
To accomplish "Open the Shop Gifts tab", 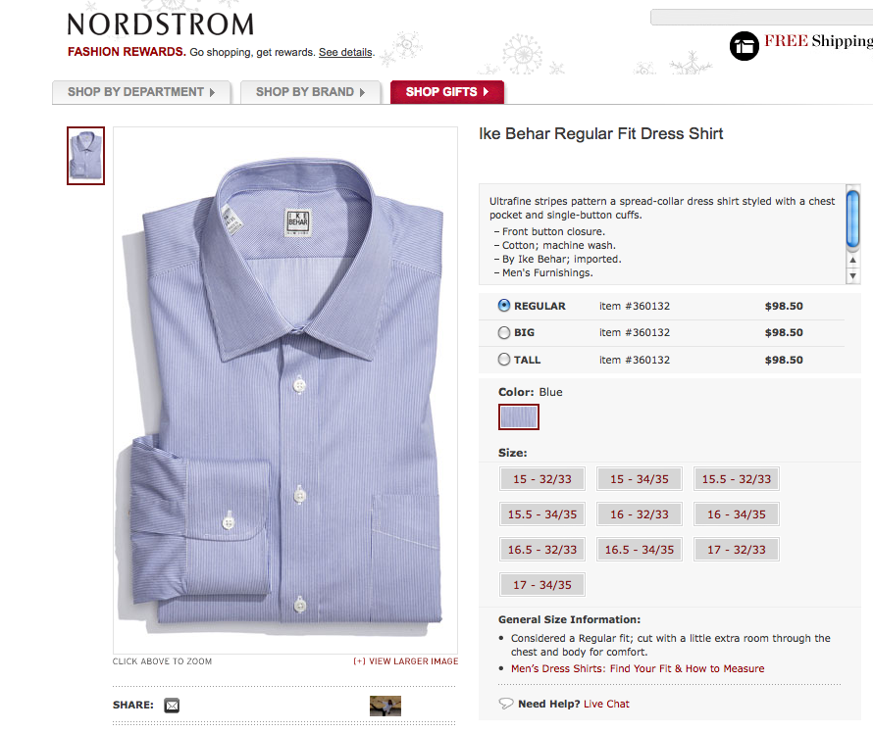I will tap(447, 92).
